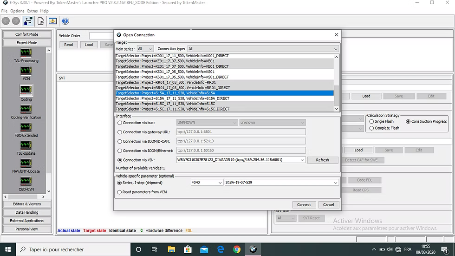This screenshot has height=256, width=455.
Task: Expand the Main series dropdown
Action: (145, 49)
